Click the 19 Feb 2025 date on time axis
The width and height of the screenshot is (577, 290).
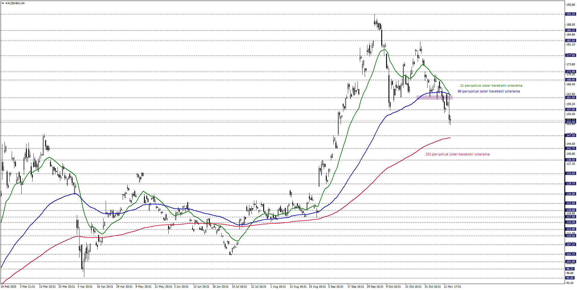coord(8,287)
